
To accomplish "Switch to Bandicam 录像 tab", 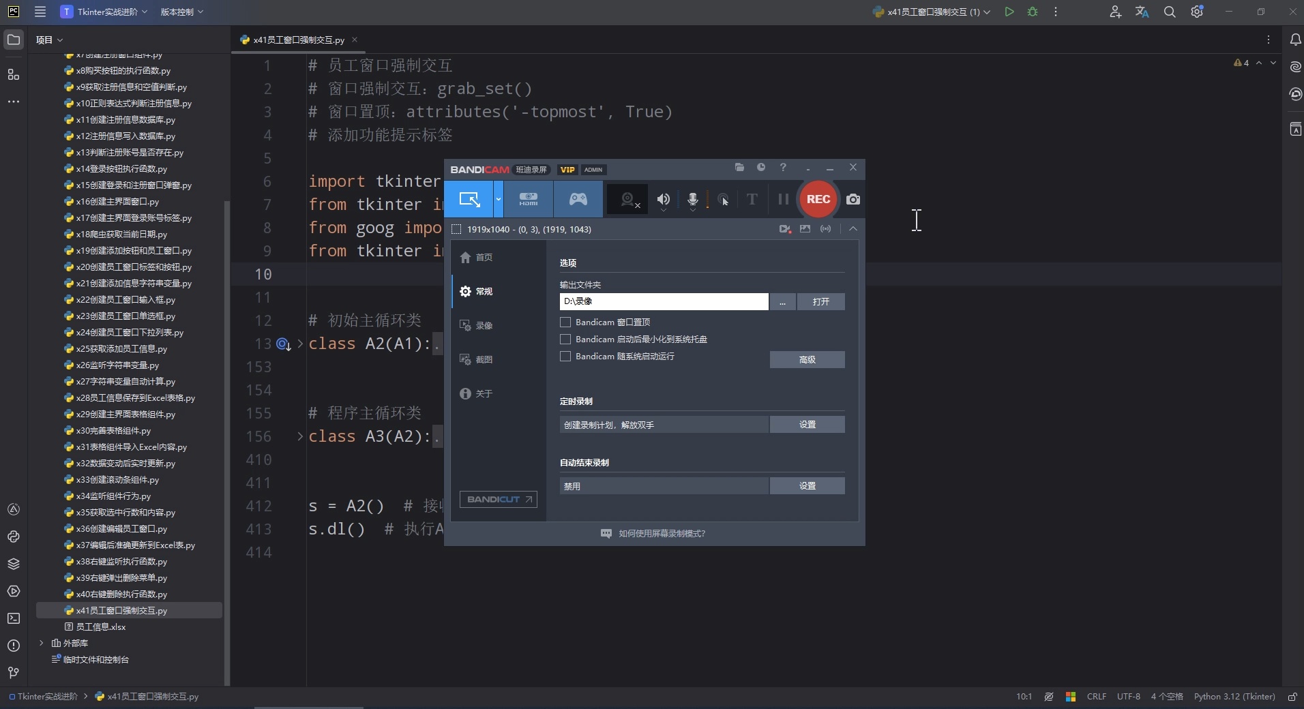I will click(484, 326).
